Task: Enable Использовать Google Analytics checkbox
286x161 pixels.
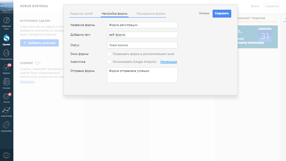Action: pyautogui.click(x=109, y=61)
